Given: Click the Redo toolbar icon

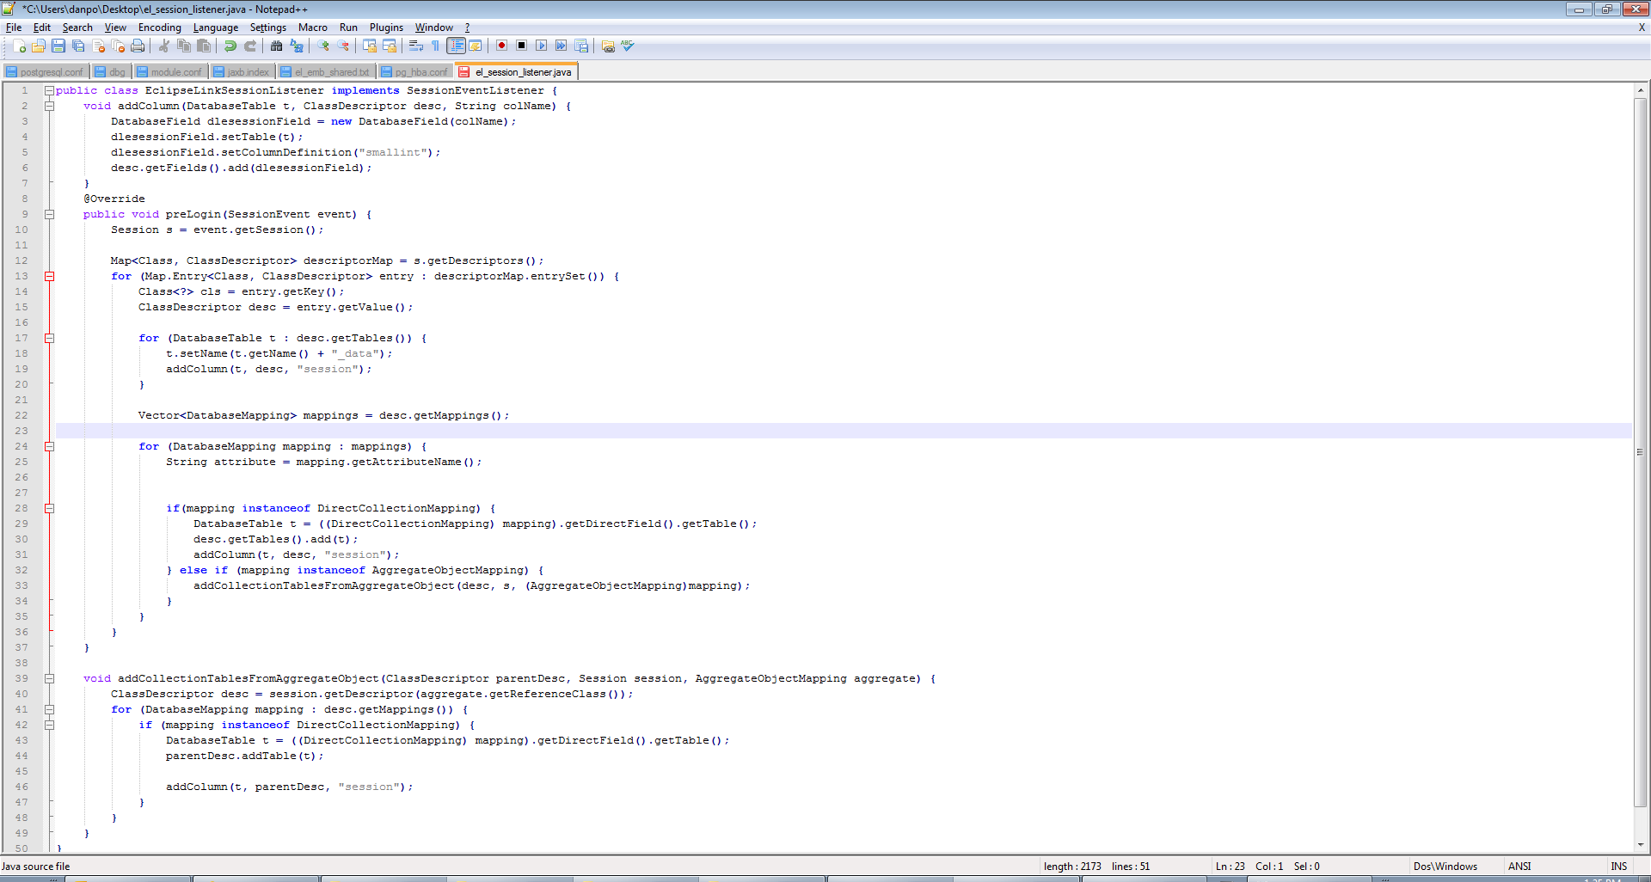Looking at the screenshot, I should (250, 46).
